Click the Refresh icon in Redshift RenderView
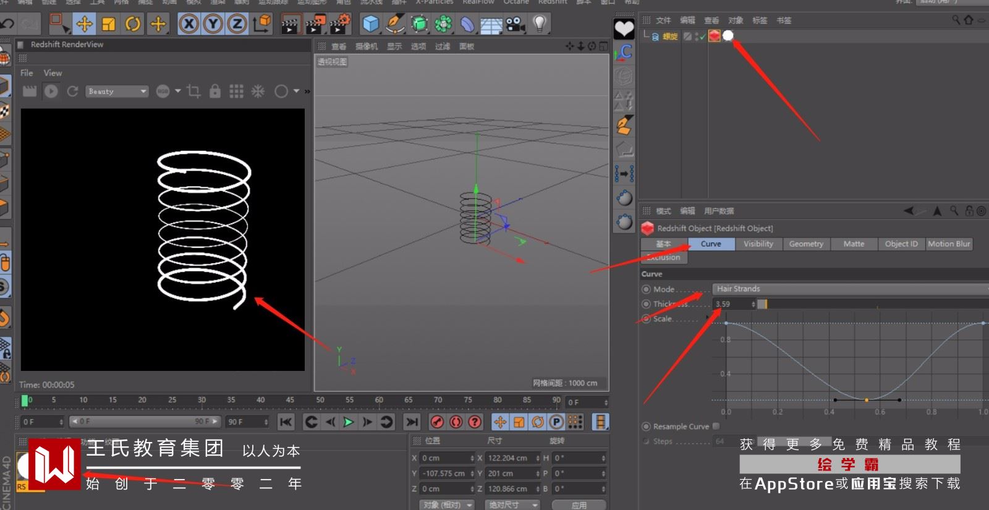989x510 pixels. click(72, 91)
